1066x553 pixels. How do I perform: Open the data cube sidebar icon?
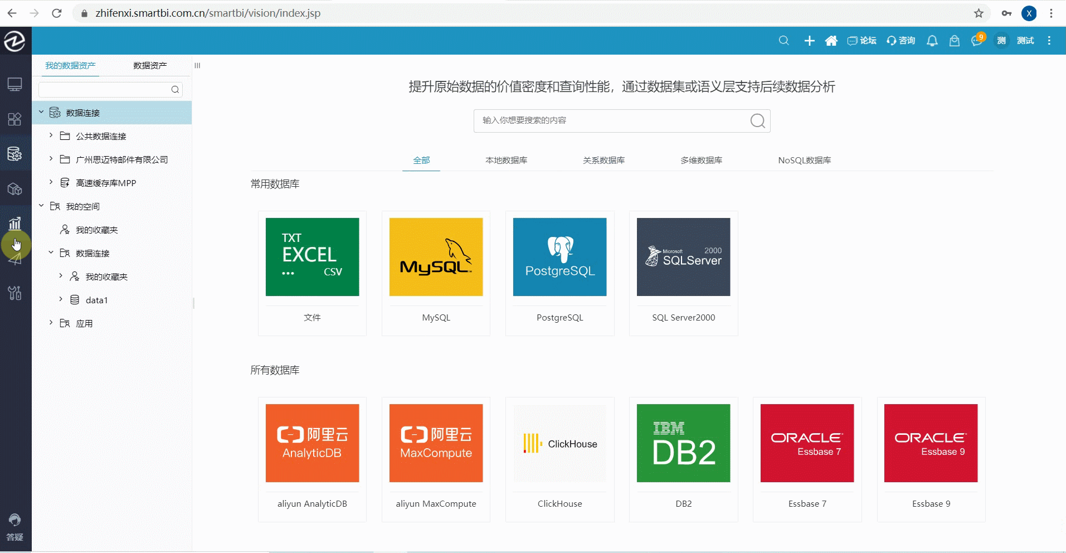click(15, 189)
